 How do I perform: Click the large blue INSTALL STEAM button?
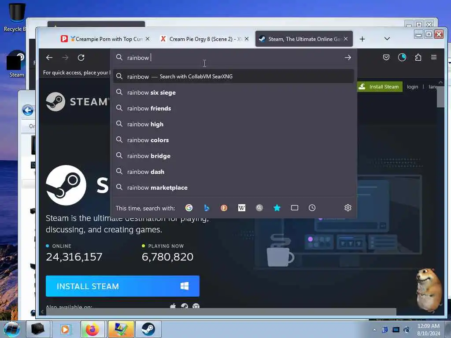coord(122,286)
